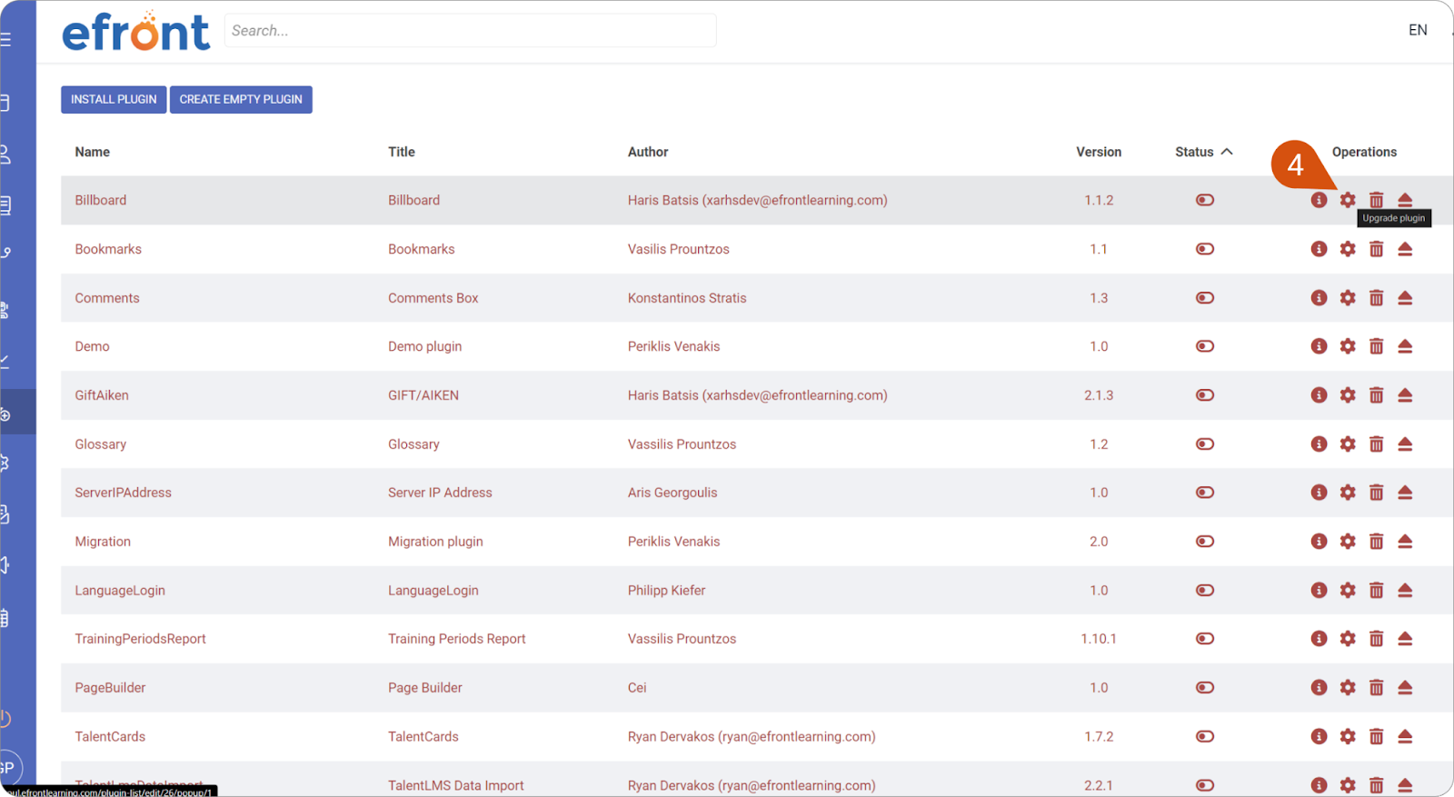The image size is (1454, 797).
Task: Click the eject-arrow icon for the Demo plugin
Action: click(1405, 346)
